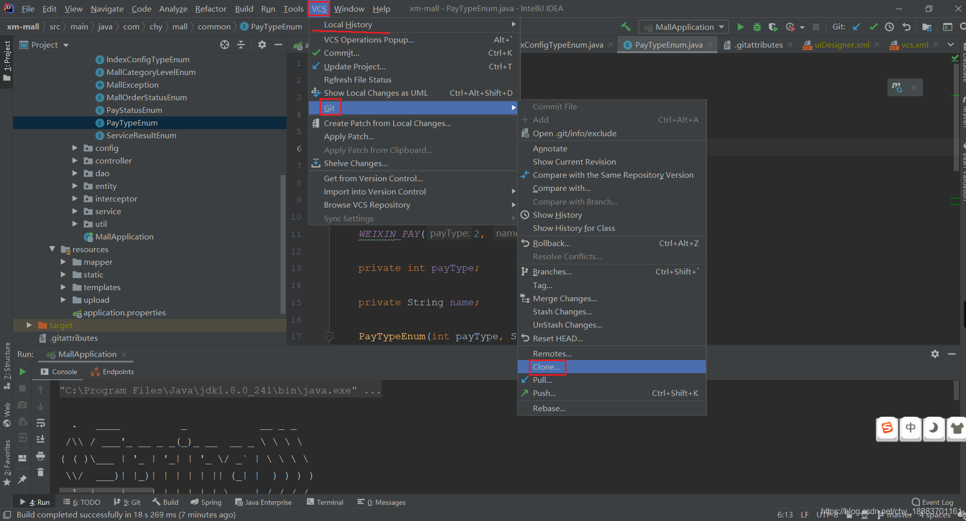966x521 pixels.
Task: Collapse the resources folder
Action: [52, 249]
